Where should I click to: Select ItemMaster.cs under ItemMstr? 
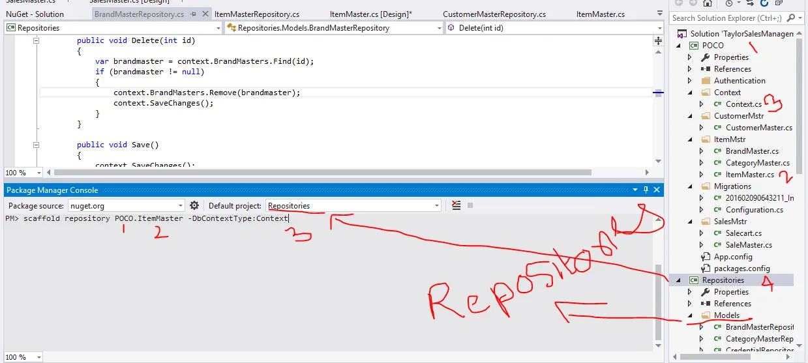749,175
